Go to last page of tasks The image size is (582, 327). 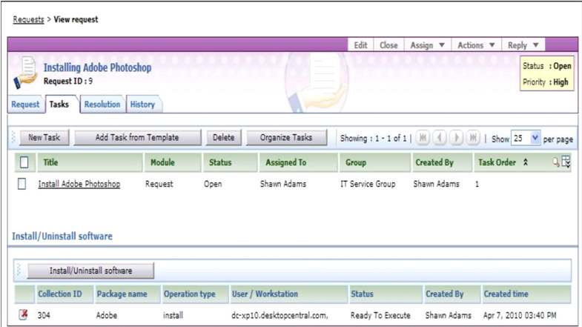tap(472, 138)
